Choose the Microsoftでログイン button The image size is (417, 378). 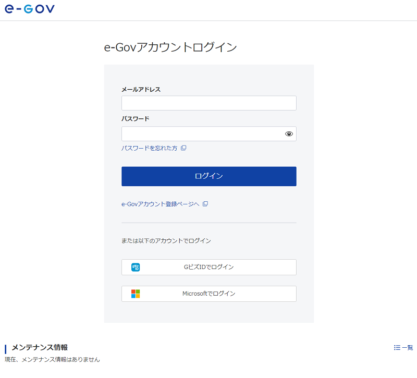pyautogui.click(x=208, y=294)
